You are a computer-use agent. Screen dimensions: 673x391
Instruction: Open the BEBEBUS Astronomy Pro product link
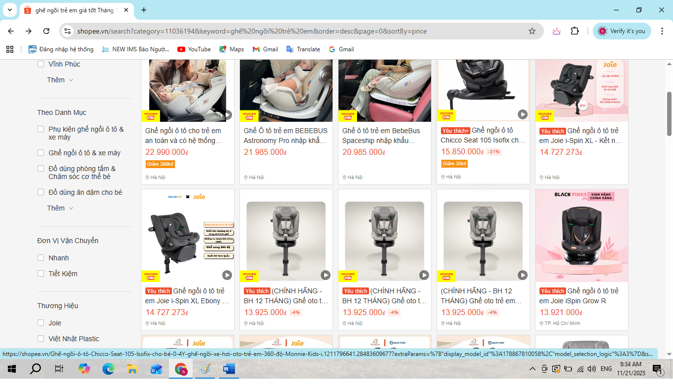click(x=286, y=136)
